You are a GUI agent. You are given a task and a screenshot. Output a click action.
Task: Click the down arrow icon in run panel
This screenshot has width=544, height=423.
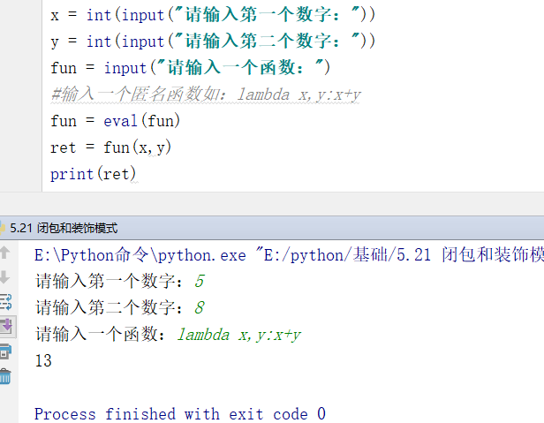(x=4, y=277)
